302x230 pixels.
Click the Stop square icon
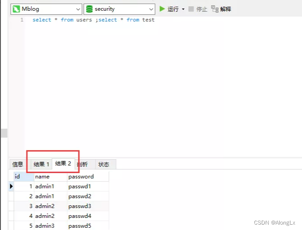tap(191, 9)
